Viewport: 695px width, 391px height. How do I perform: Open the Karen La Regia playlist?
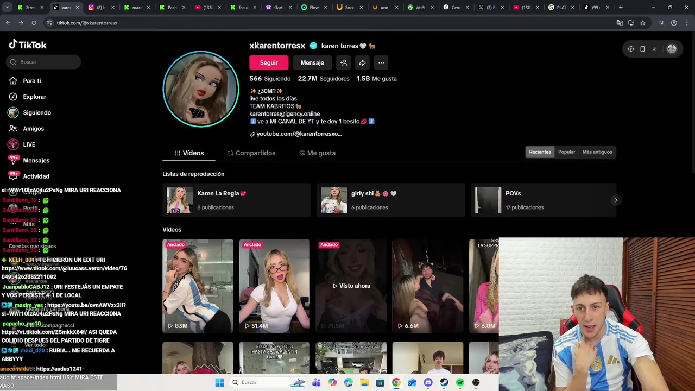pos(237,200)
